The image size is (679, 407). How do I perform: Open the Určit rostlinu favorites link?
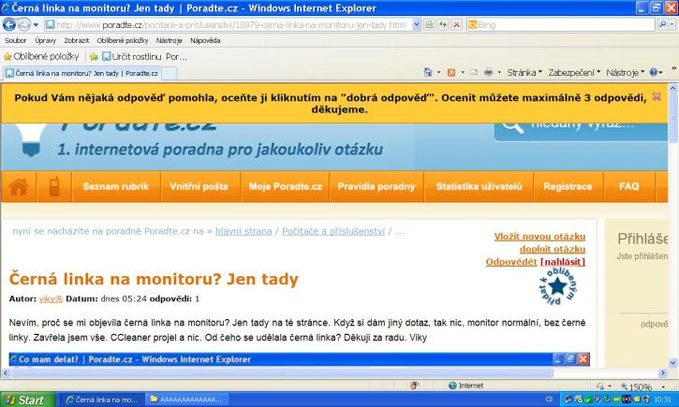tap(144, 57)
